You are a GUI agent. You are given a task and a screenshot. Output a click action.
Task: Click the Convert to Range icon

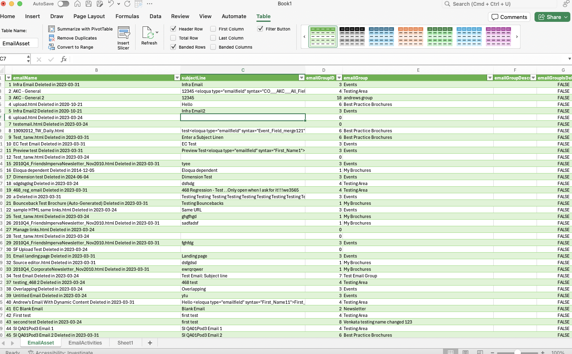[x=52, y=47]
